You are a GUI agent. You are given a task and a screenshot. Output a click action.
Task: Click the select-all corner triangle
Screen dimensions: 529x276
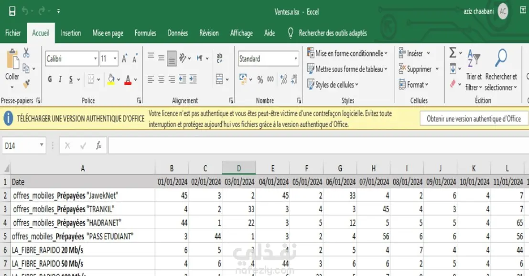6,168
